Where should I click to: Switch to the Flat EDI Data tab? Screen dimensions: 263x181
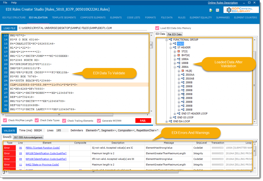[174, 34]
